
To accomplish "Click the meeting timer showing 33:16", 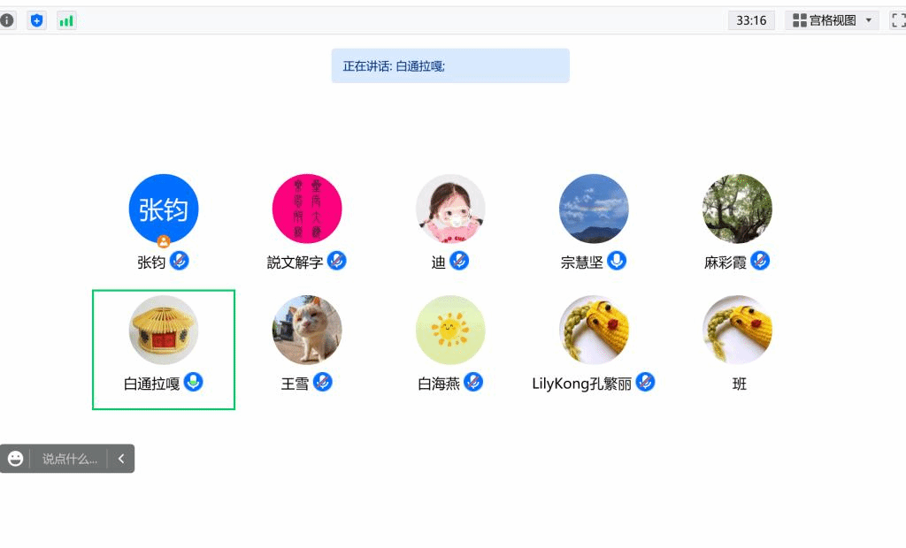I will click(x=751, y=20).
